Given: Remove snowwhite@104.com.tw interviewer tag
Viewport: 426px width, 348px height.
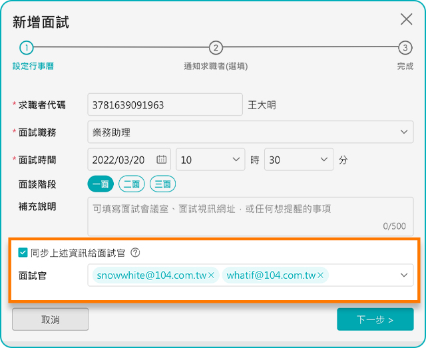Looking at the screenshot, I should pos(211,275).
